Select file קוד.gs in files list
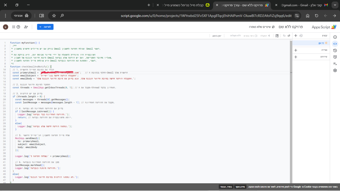Image resolution: width=340 pixels, height=191 pixels. point(311,43)
